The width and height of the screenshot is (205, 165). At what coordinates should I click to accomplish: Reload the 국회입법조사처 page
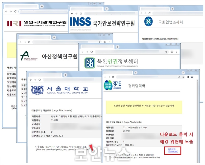[x=150, y=13]
